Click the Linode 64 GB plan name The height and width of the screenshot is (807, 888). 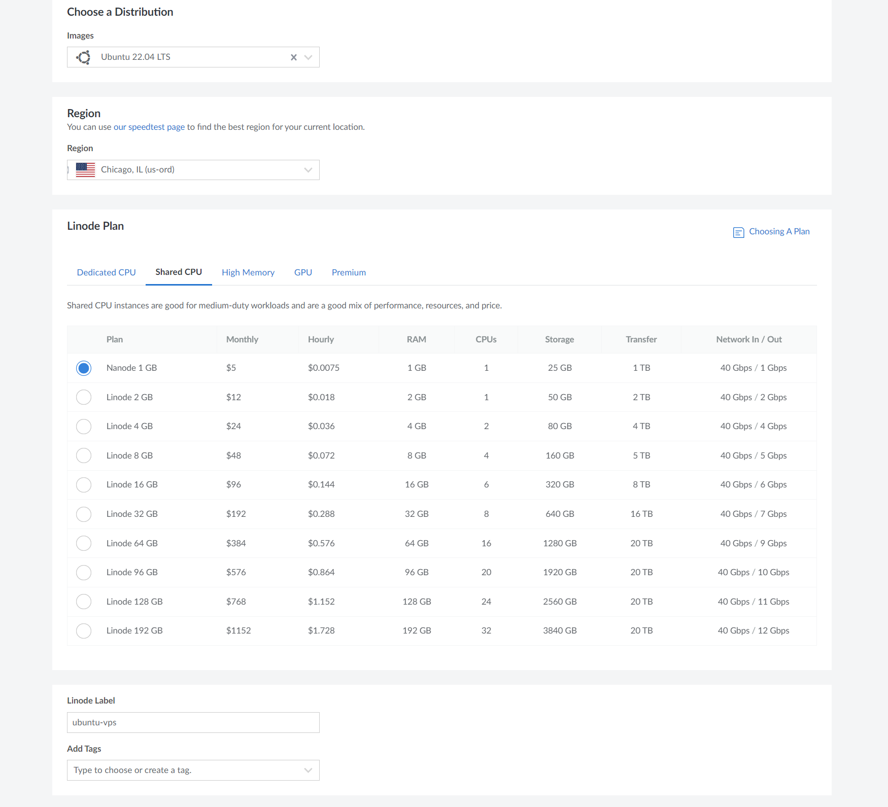(x=132, y=543)
